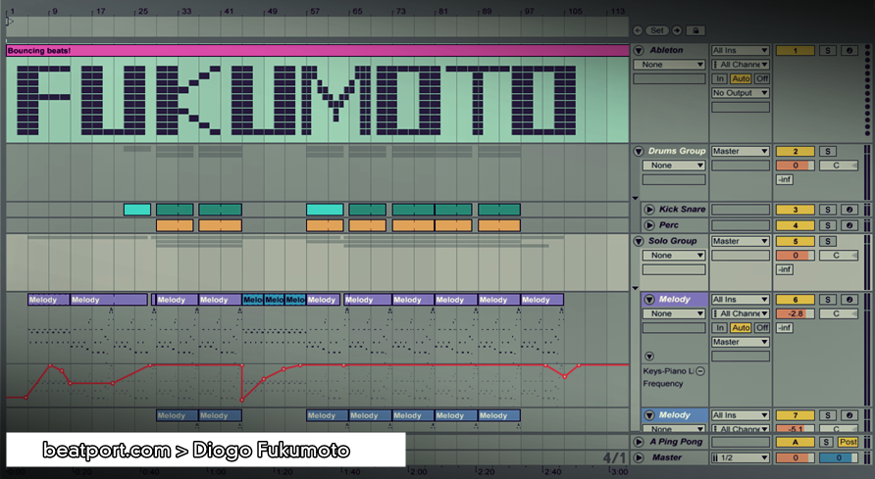Open the No Output dropdown

pos(741,93)
